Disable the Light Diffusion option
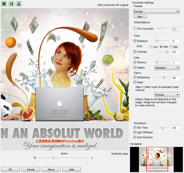Screen dimensions: 184x173 (x=135, y=132)
